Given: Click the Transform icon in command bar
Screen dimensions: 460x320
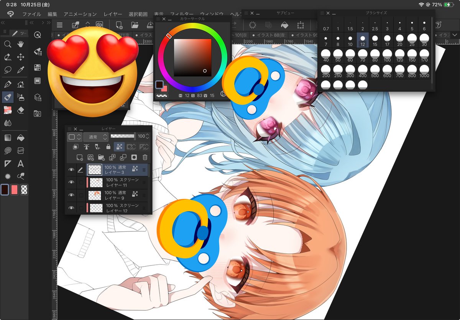Looking at the screenshot, I should (301, 25).
